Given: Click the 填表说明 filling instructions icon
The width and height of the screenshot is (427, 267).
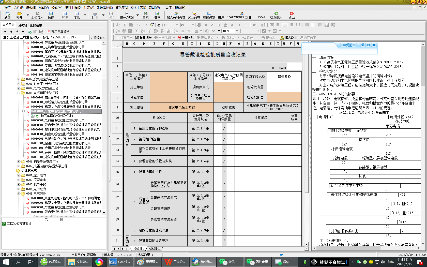Looking at the screenshot, I should pos(289,38).
